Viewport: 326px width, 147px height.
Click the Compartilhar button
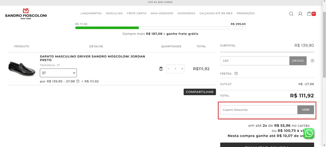pos(200,92)
